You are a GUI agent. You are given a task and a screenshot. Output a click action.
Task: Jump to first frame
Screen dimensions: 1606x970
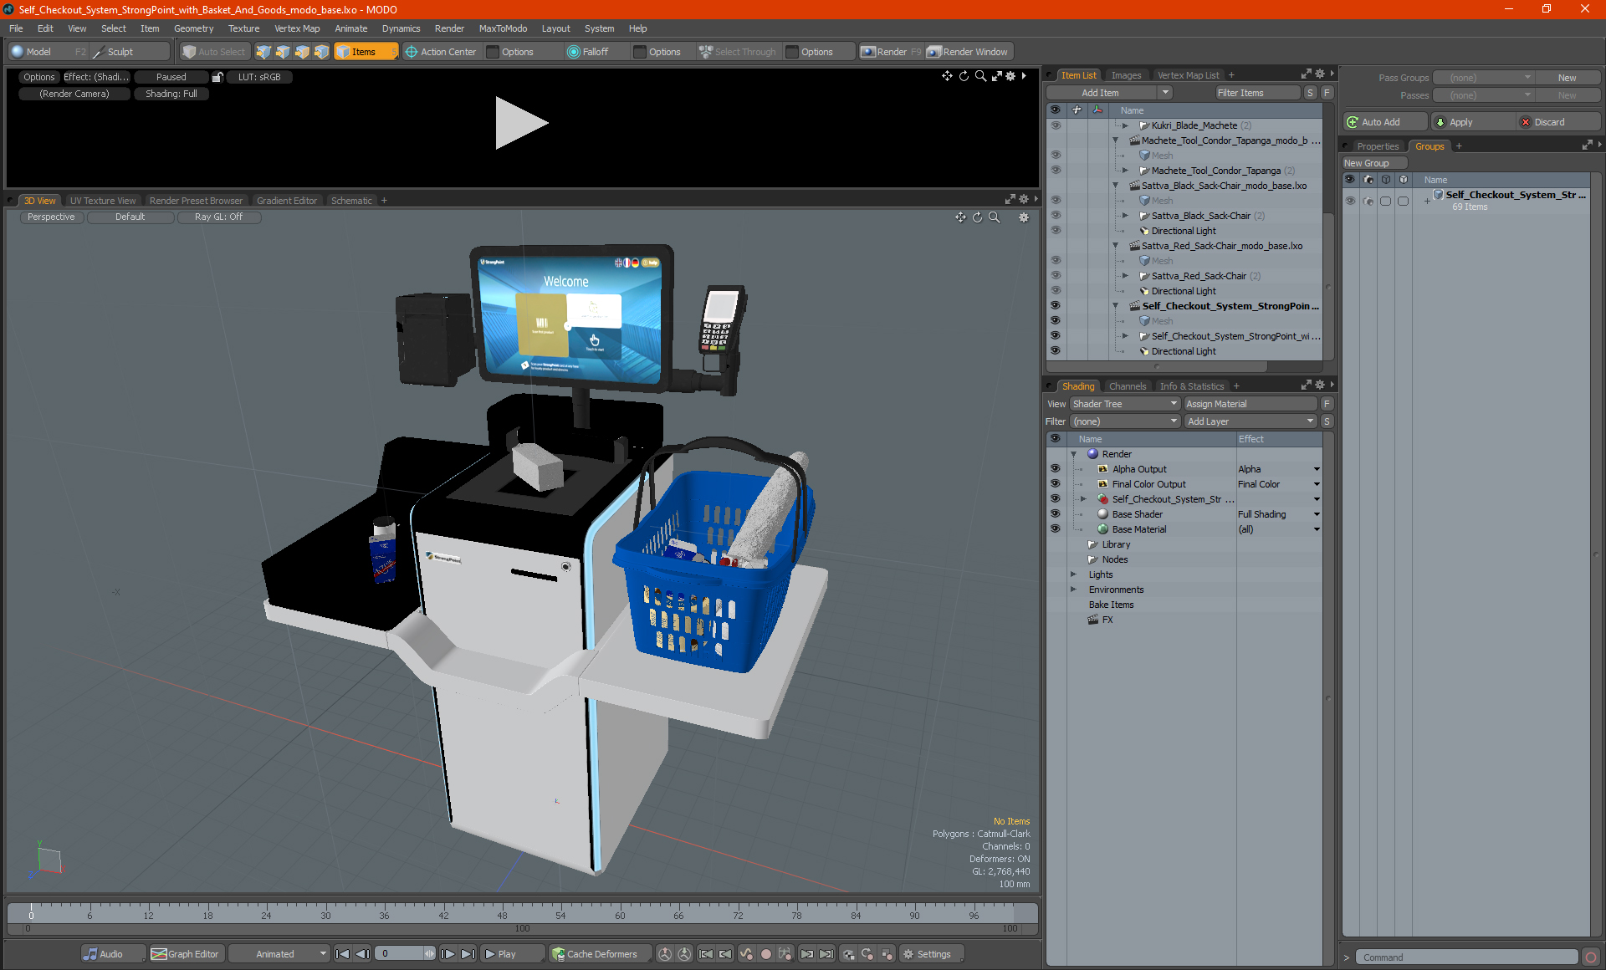(x=342, y=954)
